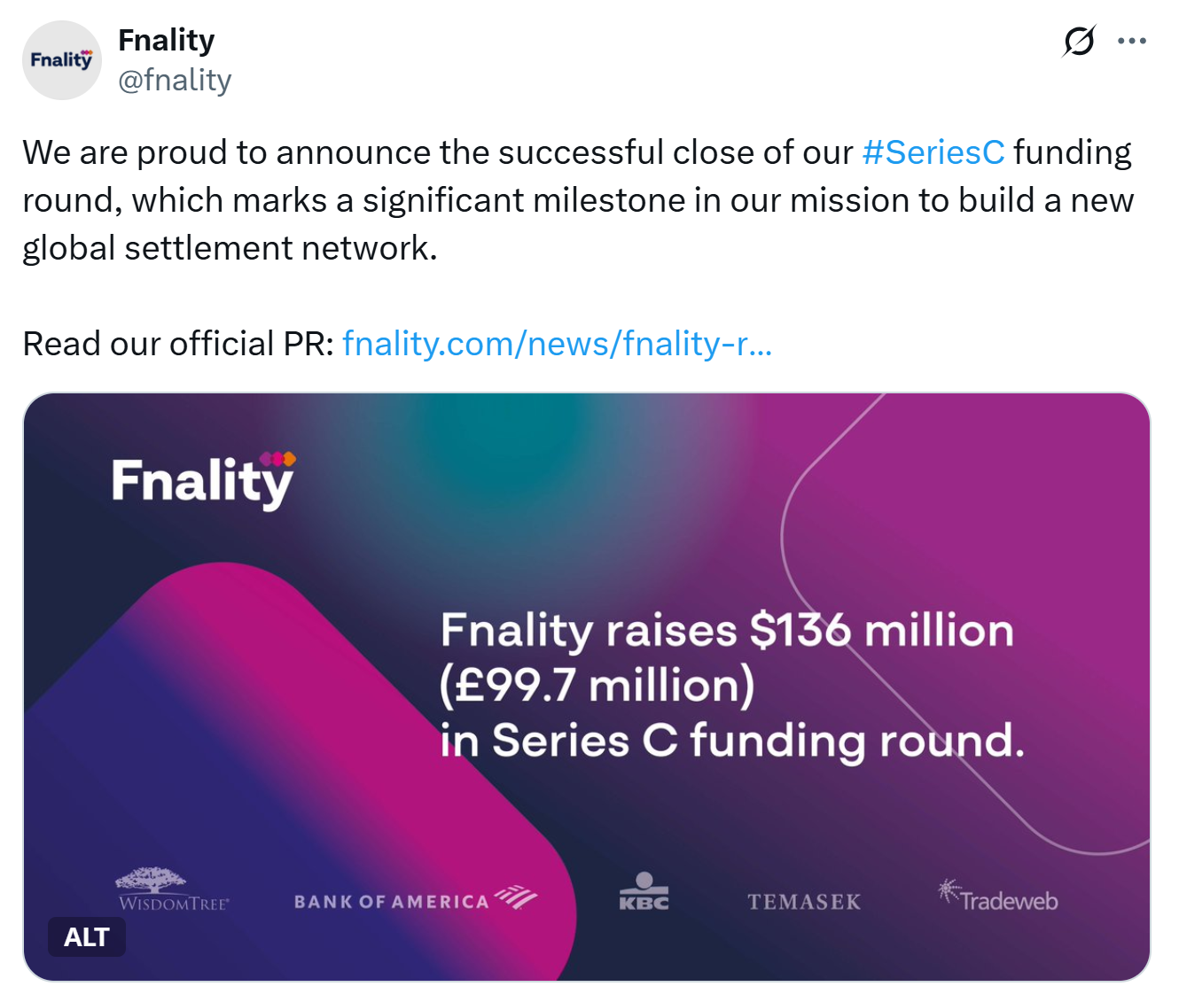Open the Grok slashed-circle icon

click(x=1079, y=41)
